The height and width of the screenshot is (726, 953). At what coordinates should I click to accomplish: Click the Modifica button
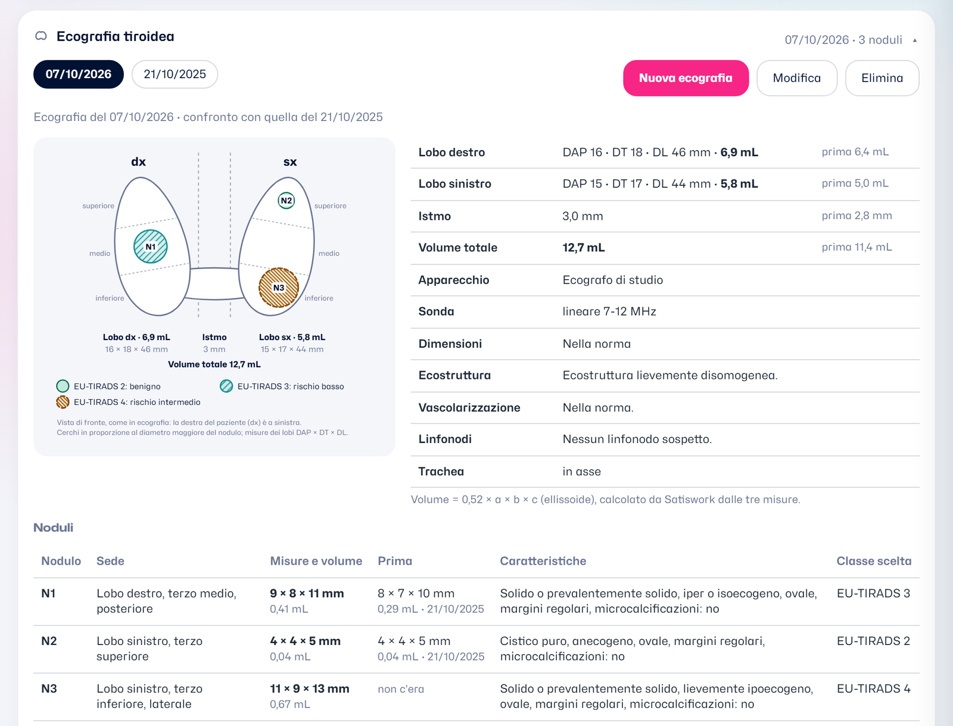pos(797,78)
